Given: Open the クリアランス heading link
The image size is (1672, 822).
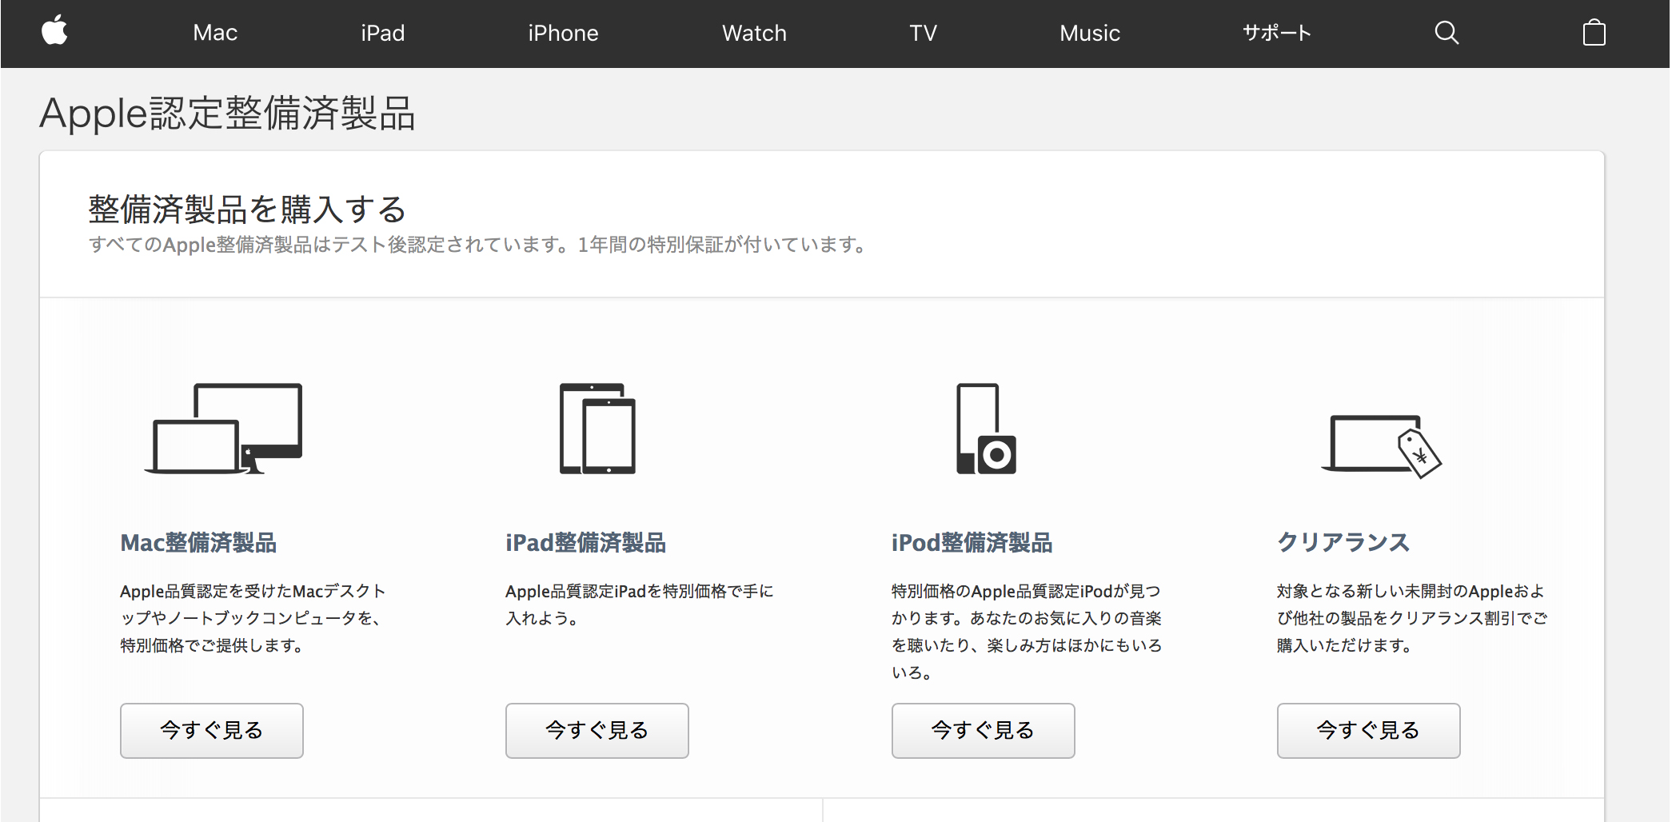Looking at the screenshot, I should pos(1343,542).
